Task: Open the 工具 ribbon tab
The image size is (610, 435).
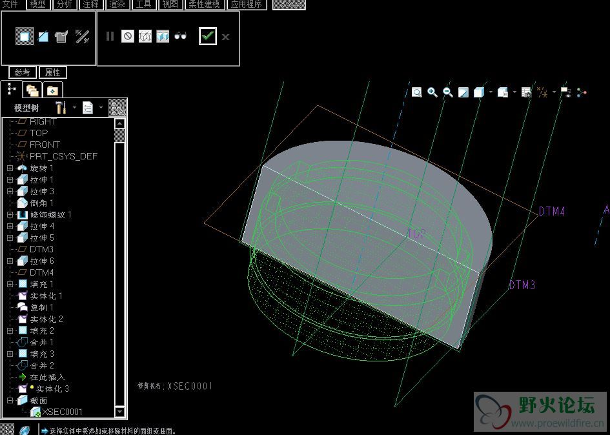Action: pyautogui.click(x=143, y=5)
